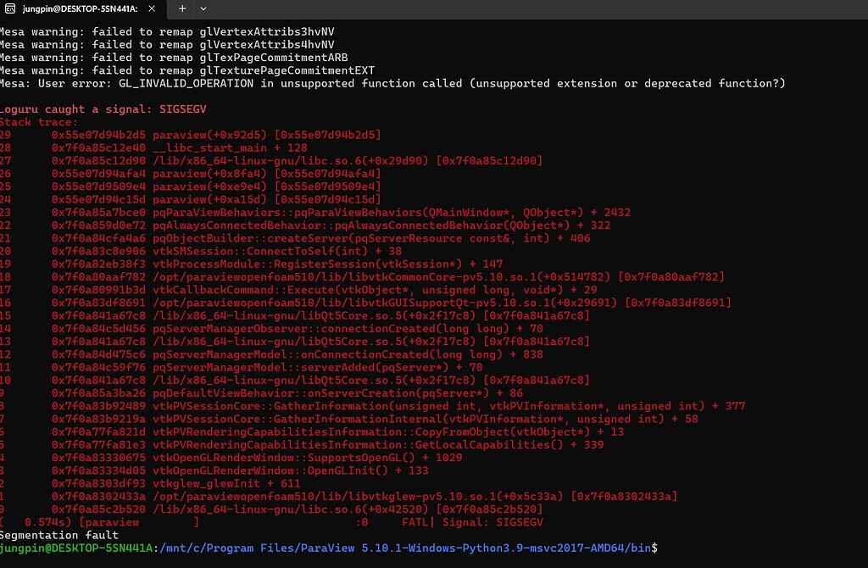Click the green jungpin@DESKTOP-5SN441A prompt text
The height and width of the screenshot is (568, 868).
(x=76, y=548)
